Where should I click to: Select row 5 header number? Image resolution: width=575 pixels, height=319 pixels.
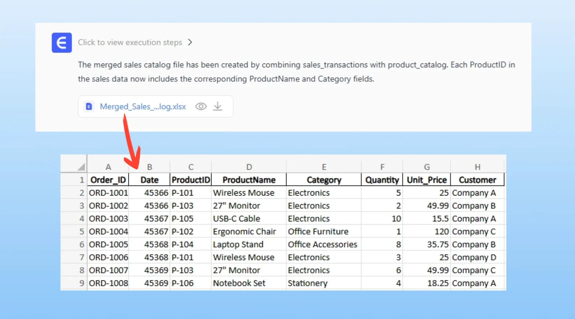click(82, 232)
